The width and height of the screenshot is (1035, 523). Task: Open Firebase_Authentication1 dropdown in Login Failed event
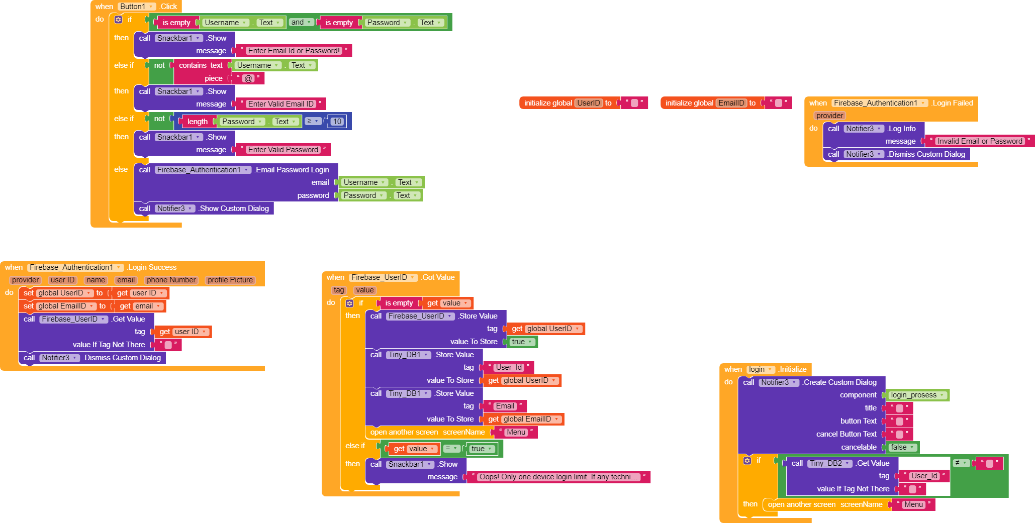pyautogui.click(x=879, y=103)
